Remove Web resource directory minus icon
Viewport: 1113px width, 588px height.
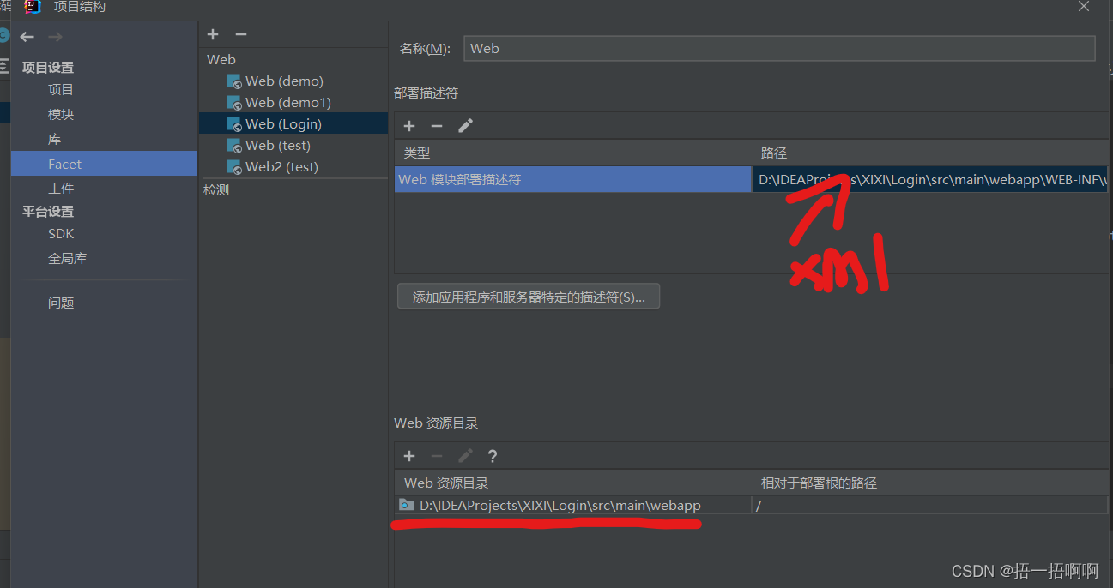pos(437,456)
